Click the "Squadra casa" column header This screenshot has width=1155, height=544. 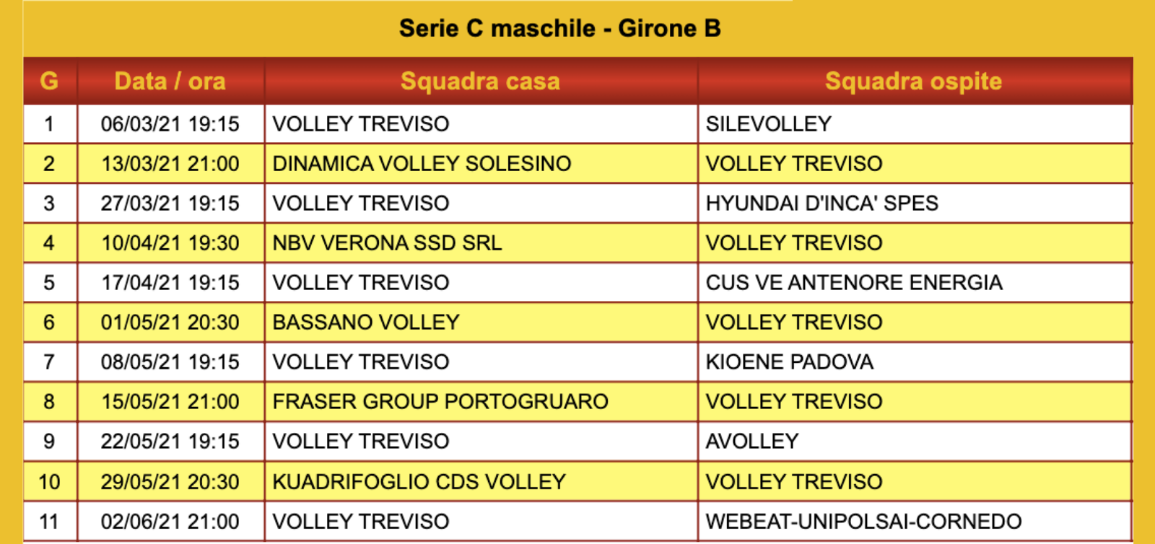480,81
